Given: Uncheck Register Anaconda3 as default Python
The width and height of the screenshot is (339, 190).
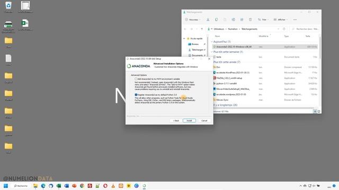Looking at the screenshot, I should click(136, 95).
